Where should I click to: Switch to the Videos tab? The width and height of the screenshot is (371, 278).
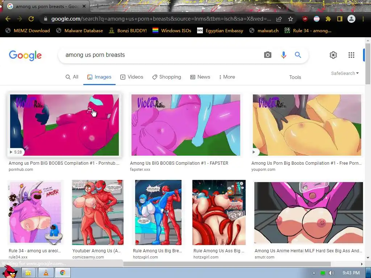point(132,77)
